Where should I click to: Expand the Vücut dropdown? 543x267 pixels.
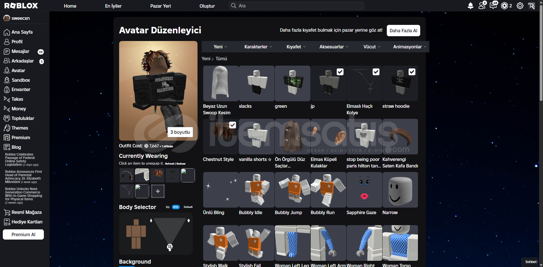pos(372,47)
